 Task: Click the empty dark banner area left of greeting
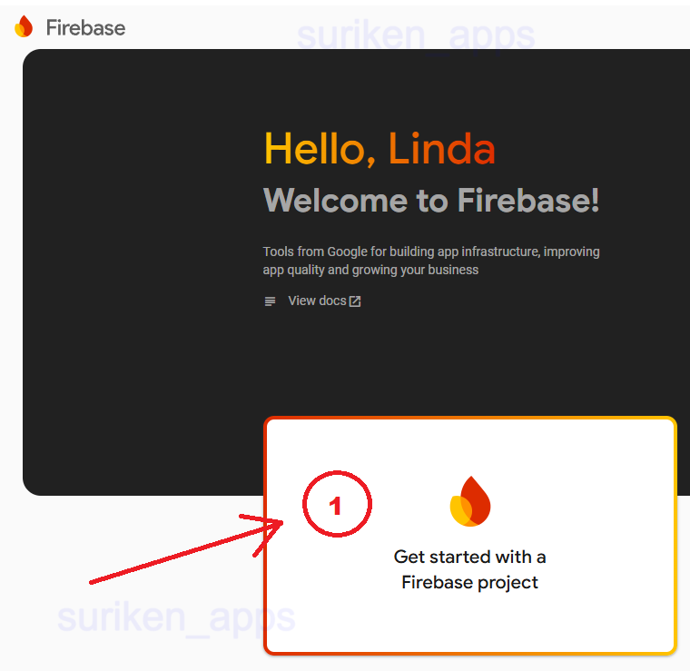click(x=136, y=272)
